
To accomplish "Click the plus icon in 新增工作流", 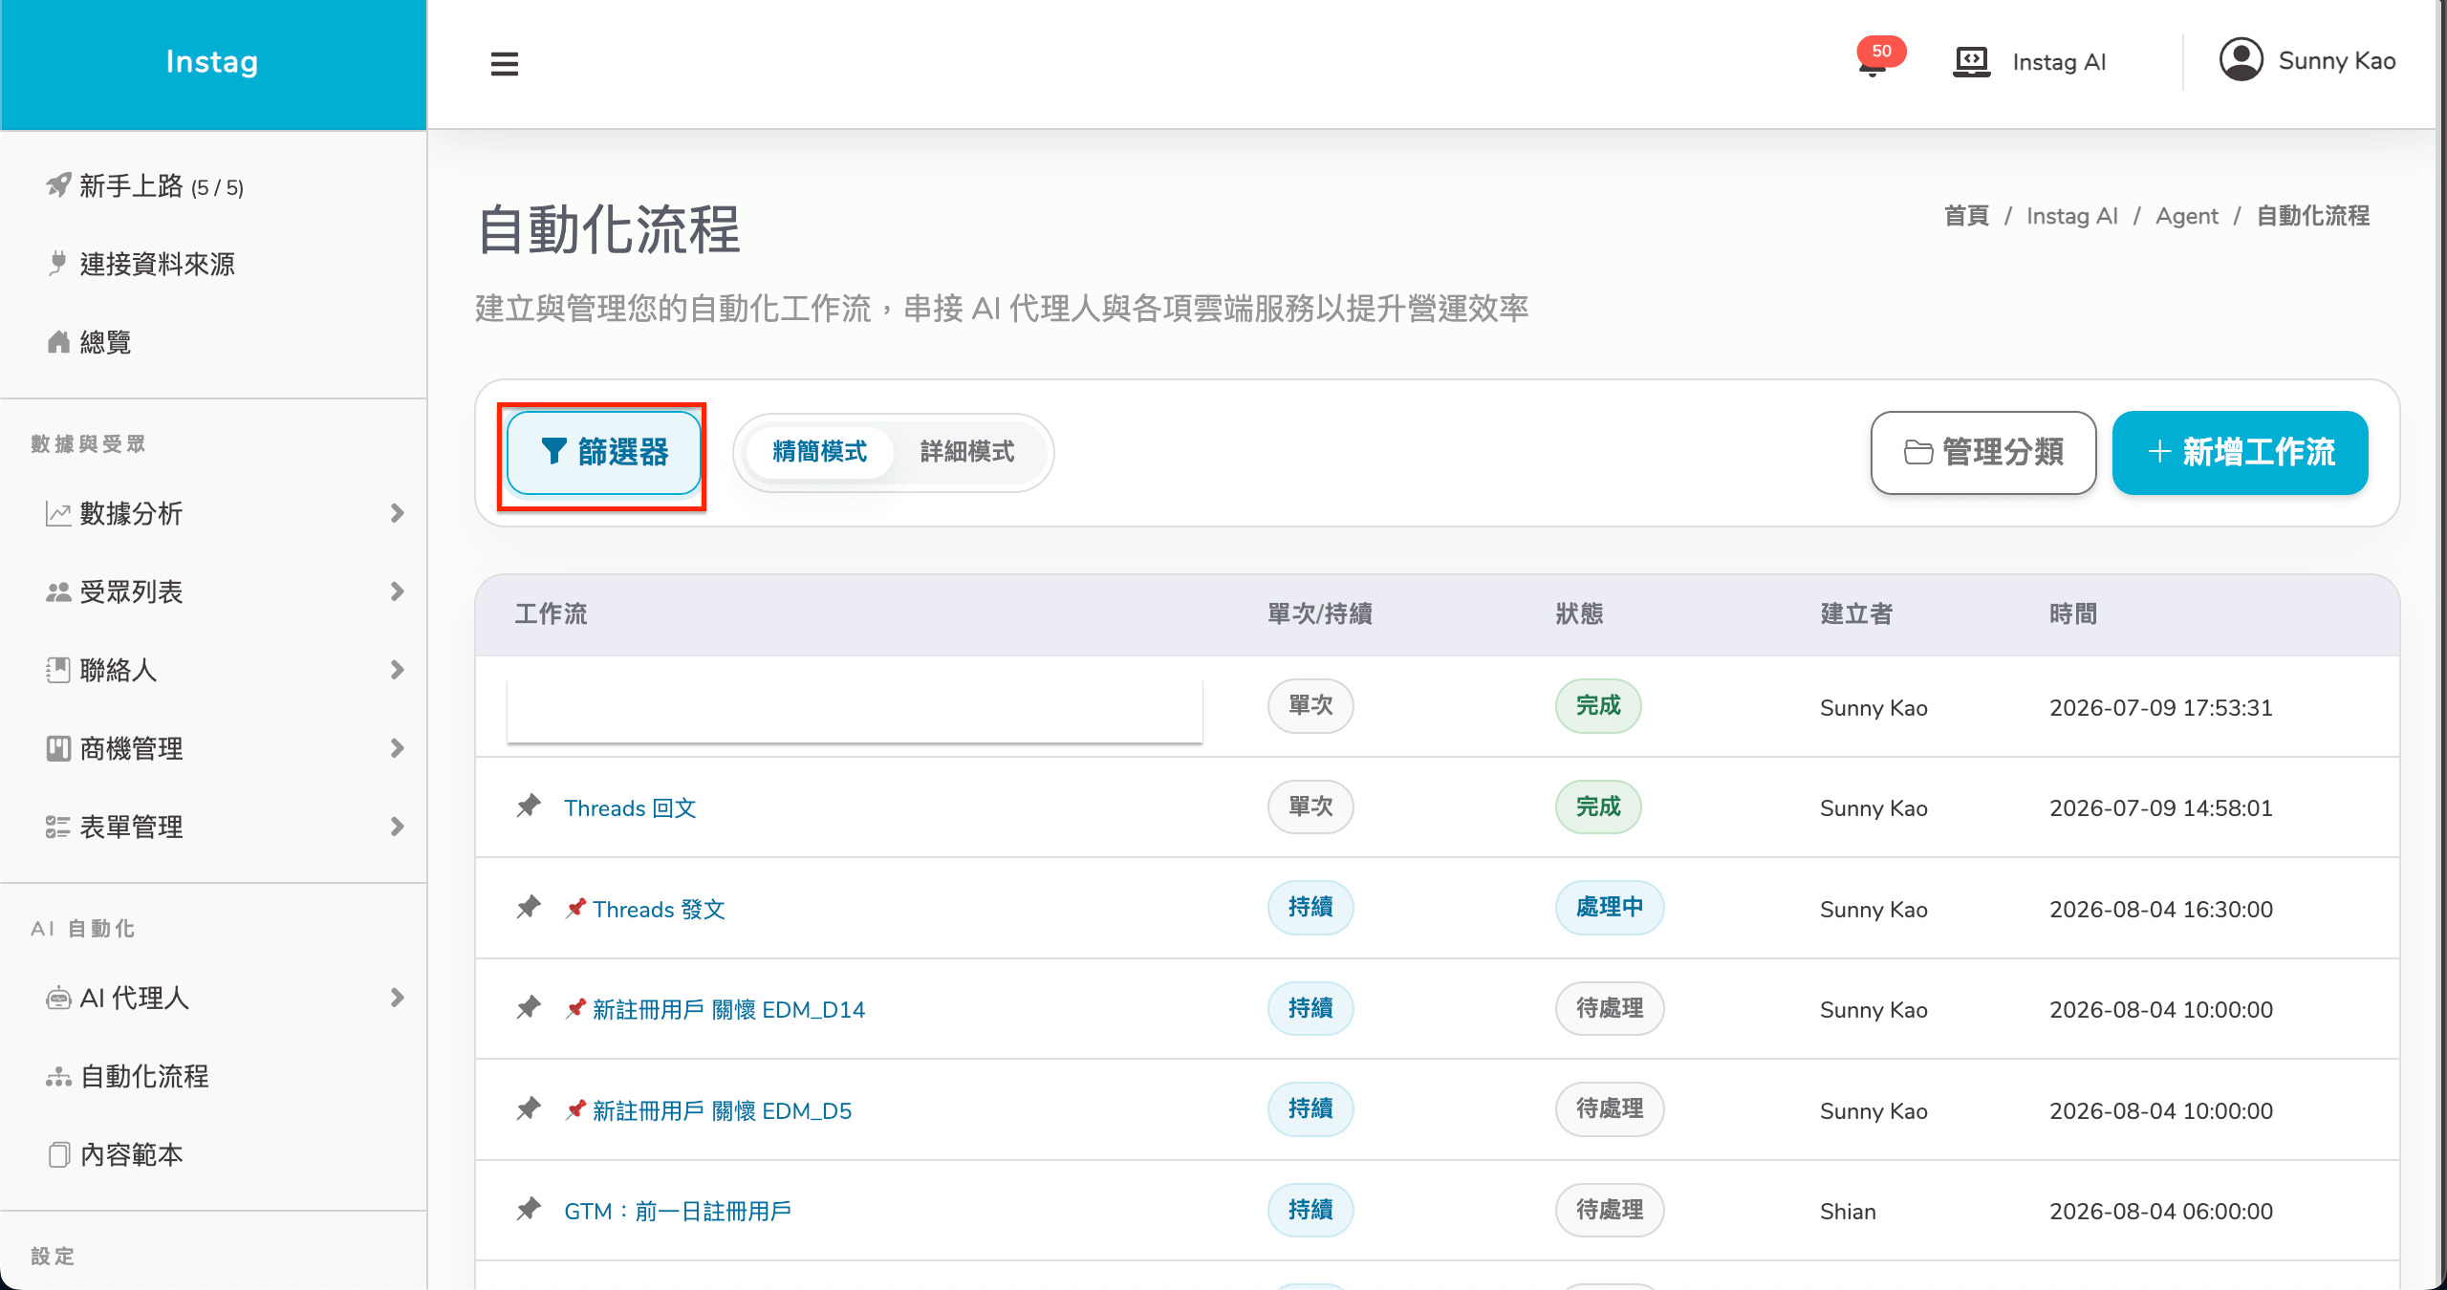I will [x=2159, y=452].
